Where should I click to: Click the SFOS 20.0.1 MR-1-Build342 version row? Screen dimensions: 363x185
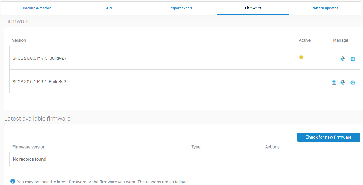point(39,82)
